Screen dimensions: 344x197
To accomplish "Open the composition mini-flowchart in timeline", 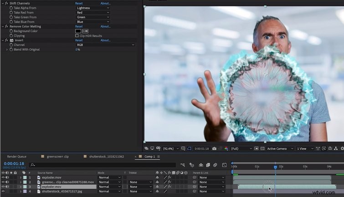I will (x=183, y=165).
